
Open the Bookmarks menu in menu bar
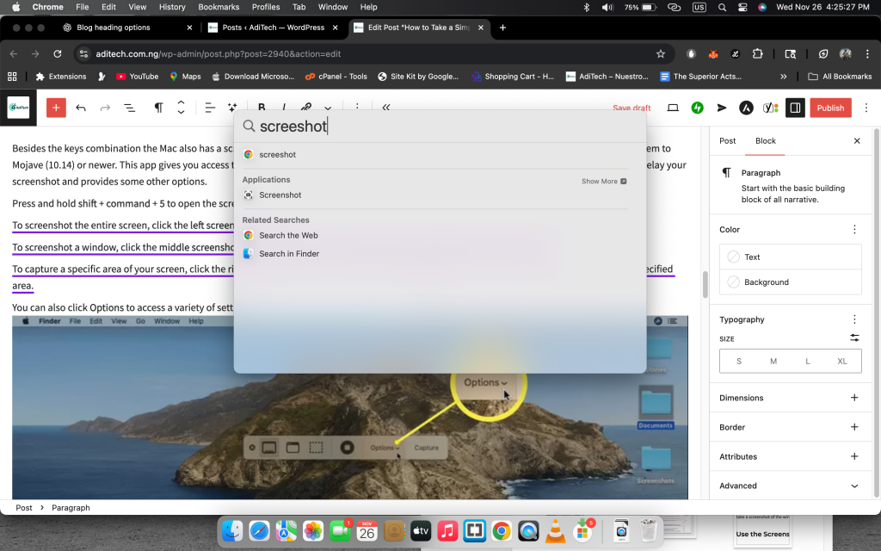pyautogui.click(x=219, y=7)
